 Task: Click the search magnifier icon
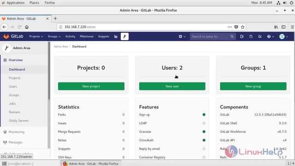232,36
